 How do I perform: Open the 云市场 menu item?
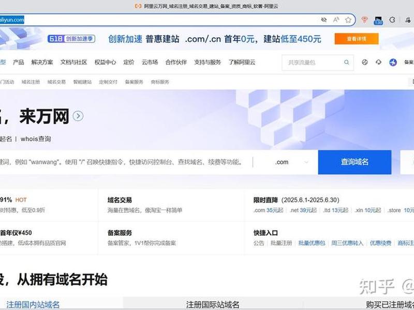150,62
